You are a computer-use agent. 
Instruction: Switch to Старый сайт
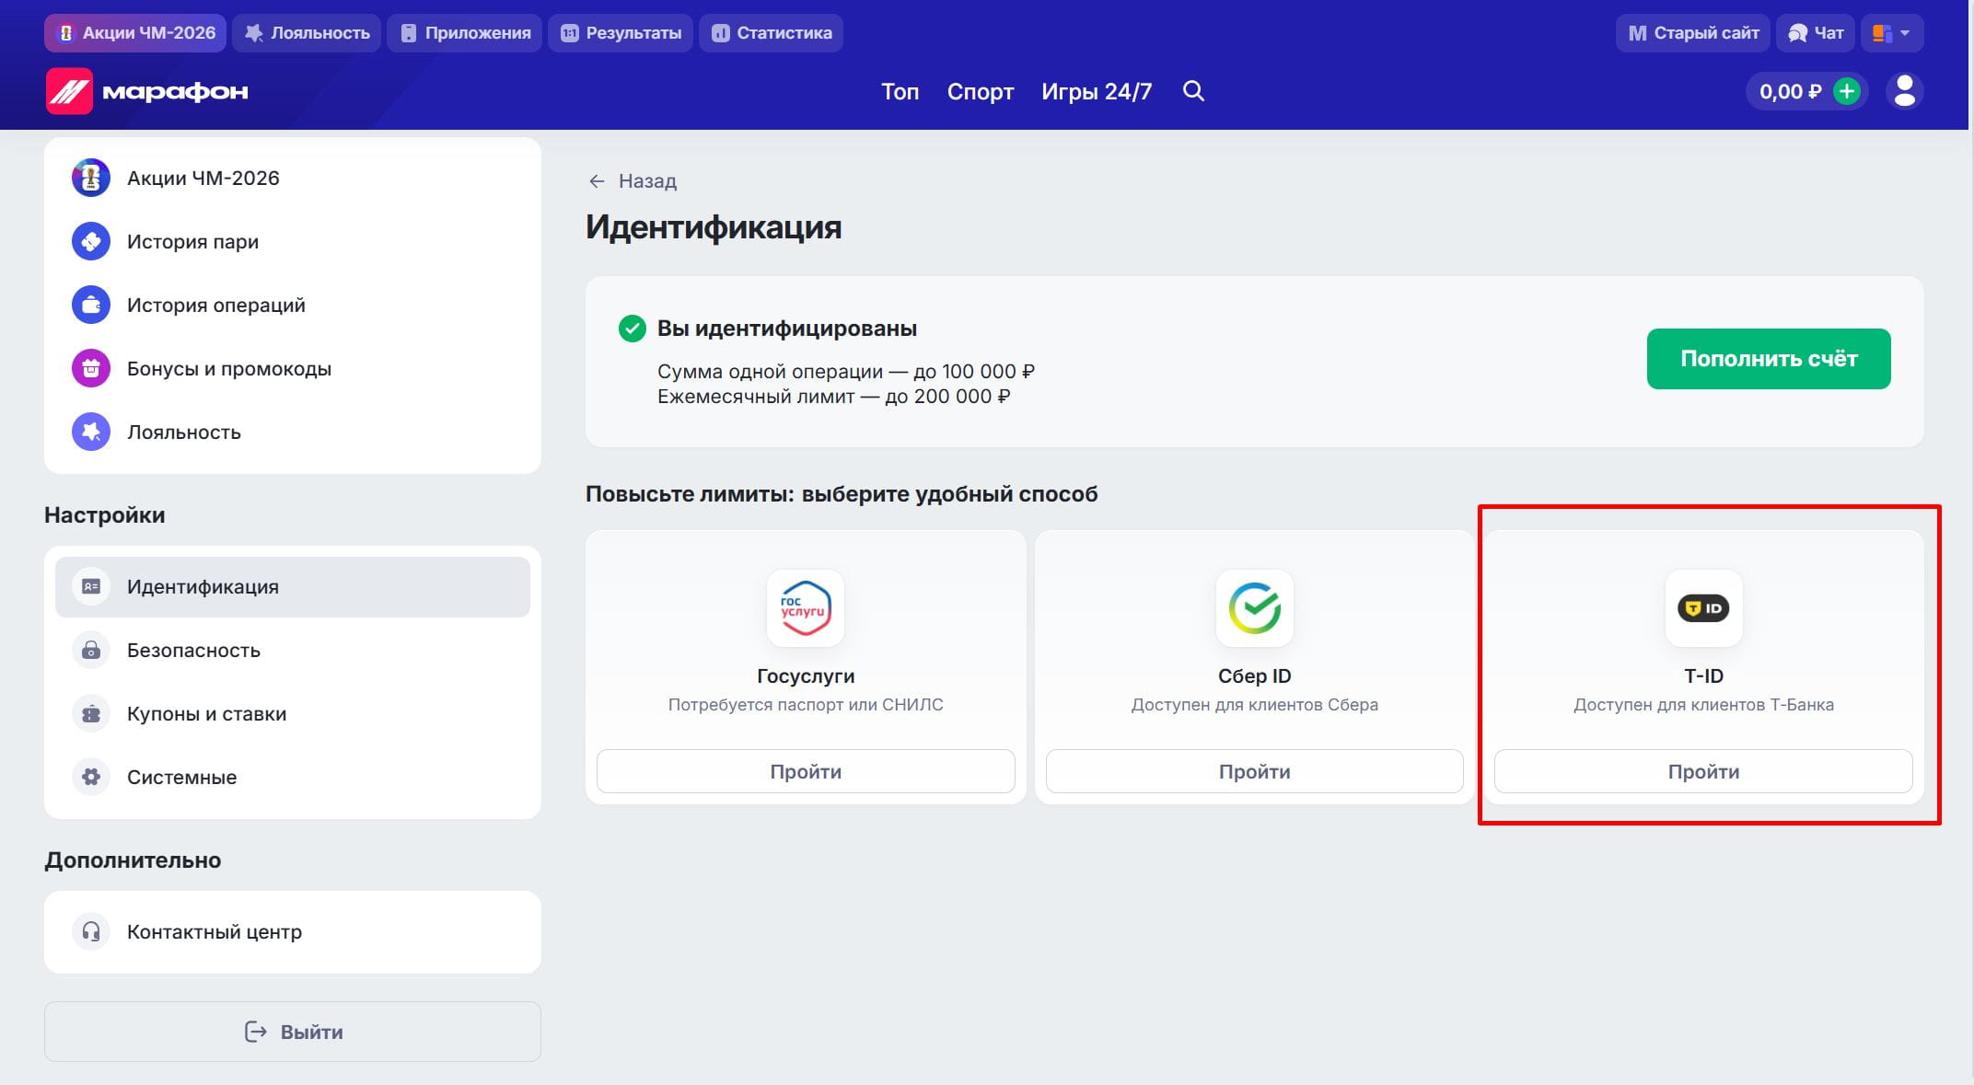[x=1693, y=33]
